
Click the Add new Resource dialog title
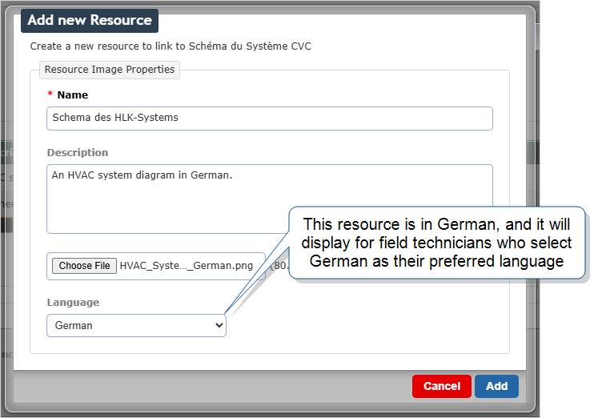(90, 20)
